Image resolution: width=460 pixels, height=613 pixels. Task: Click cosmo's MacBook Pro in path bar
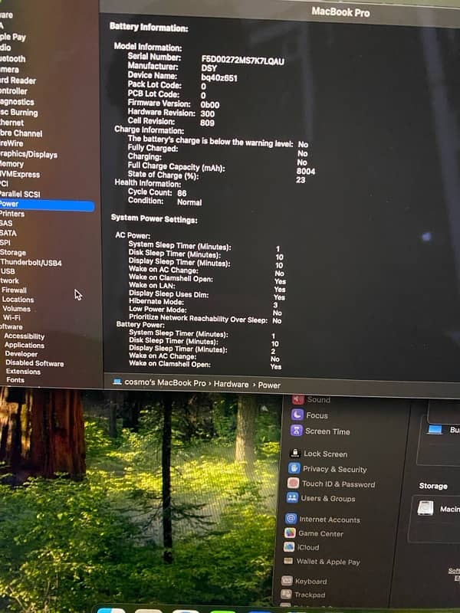coord(165,383)
